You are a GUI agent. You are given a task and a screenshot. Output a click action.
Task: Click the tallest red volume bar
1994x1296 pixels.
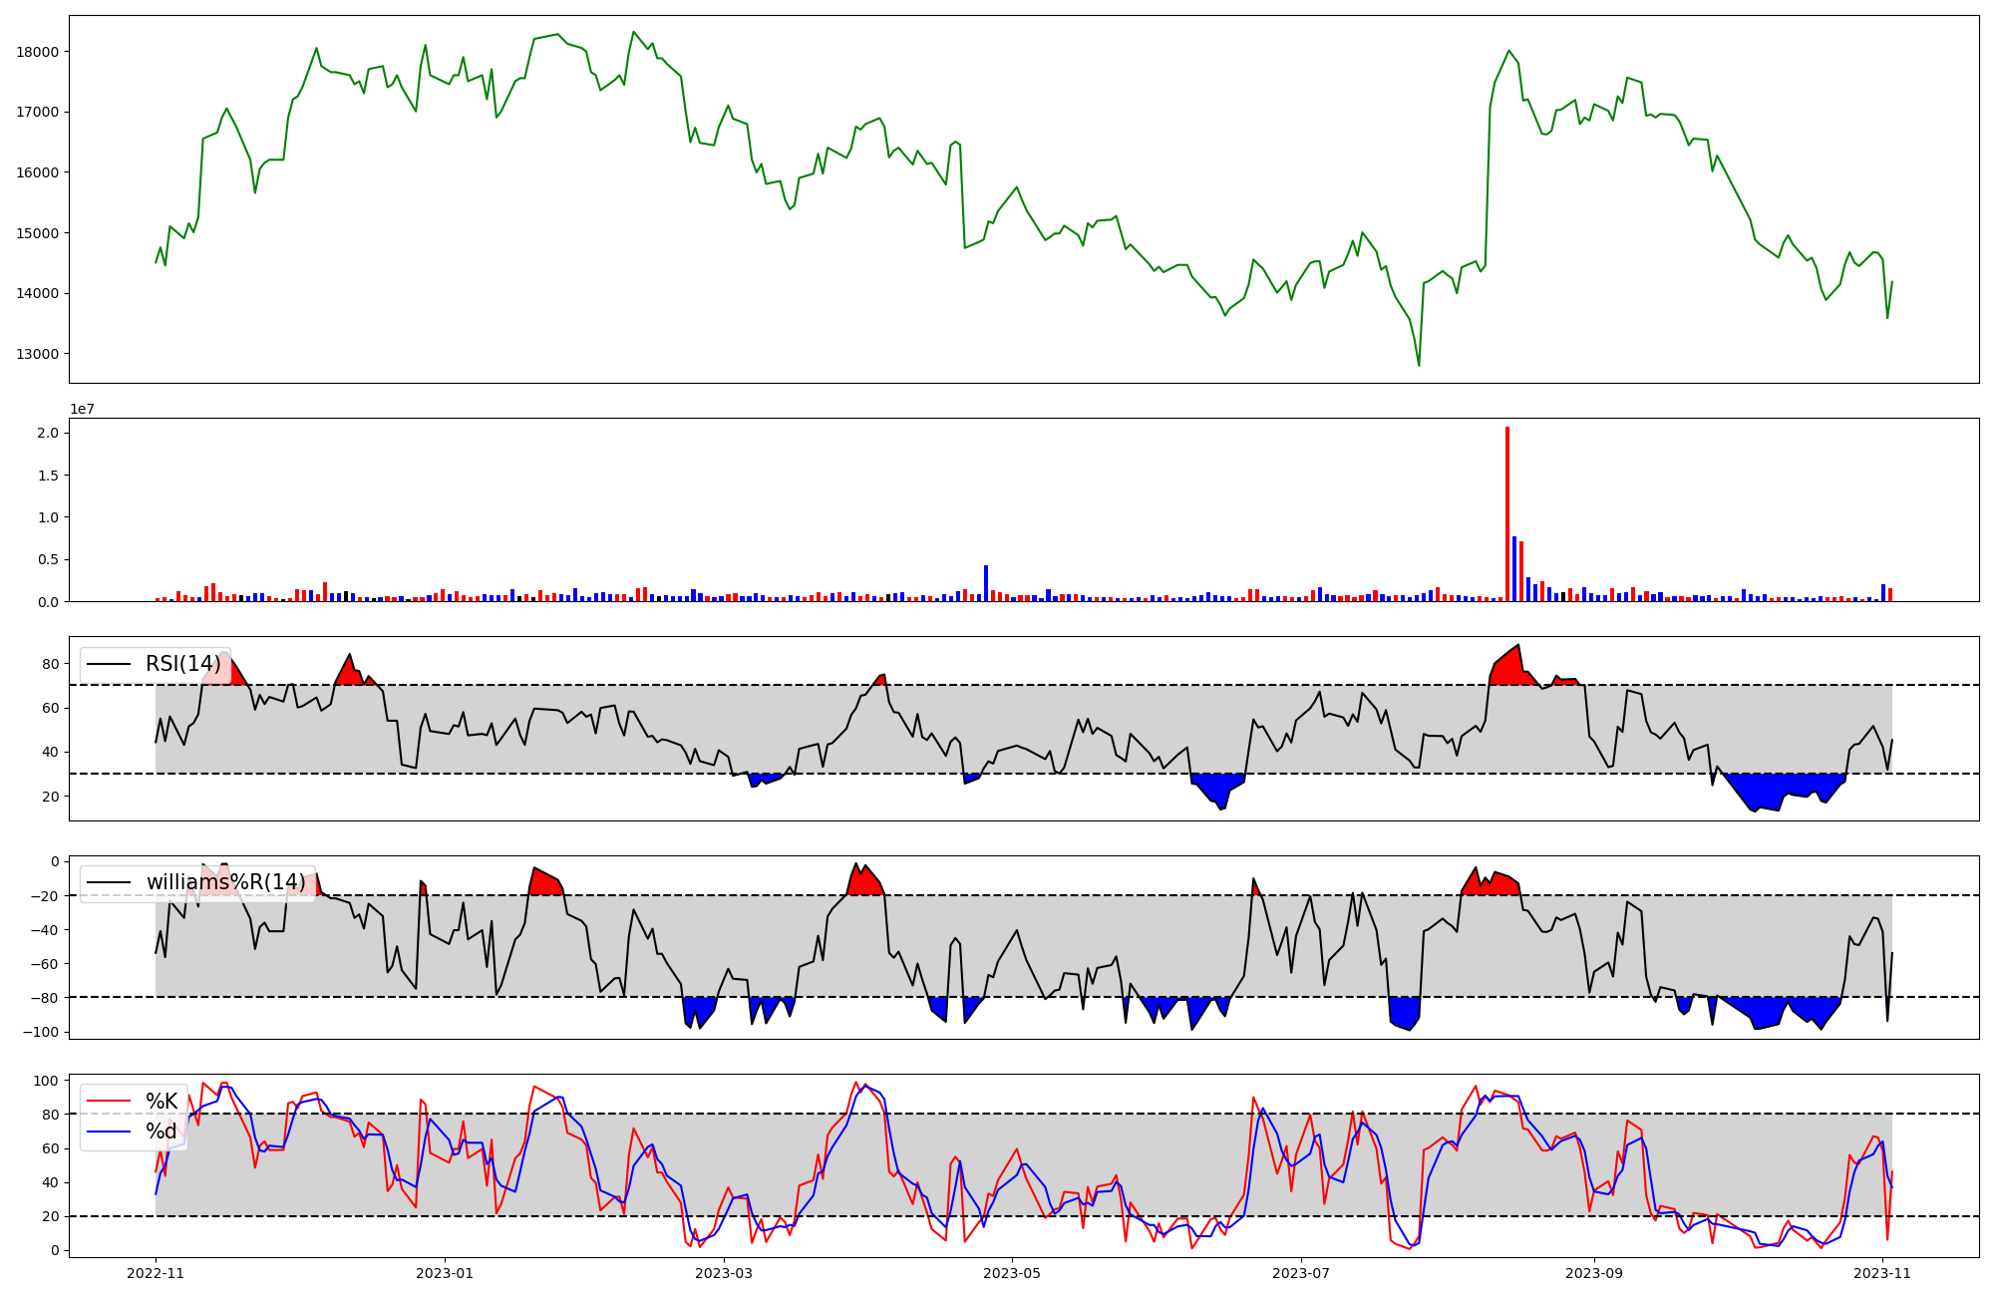1507,513
